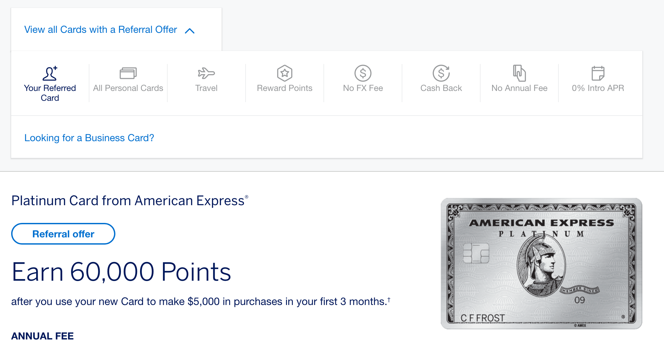The width and height of the screenshot is (664, 348).
Task: Collapse the View all Cards chevron
Action: [190, 31]
